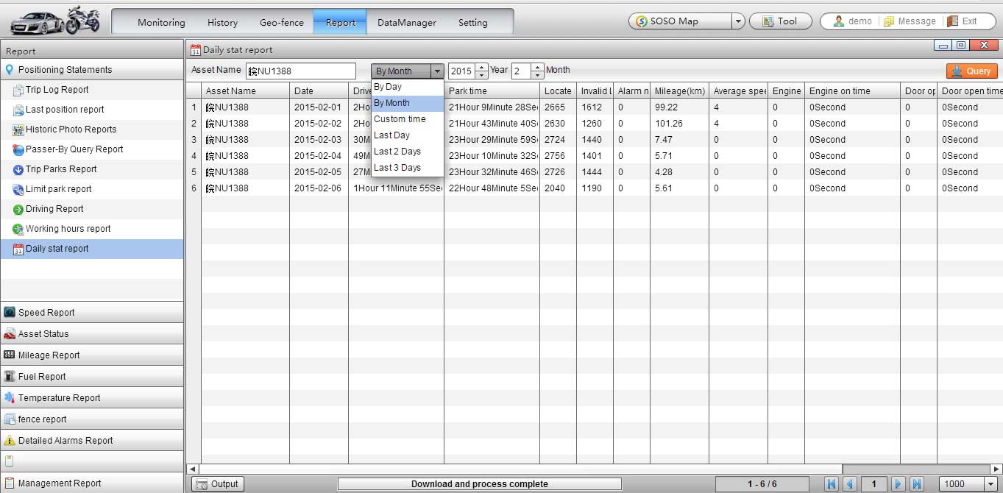Expand Asset Status section
1003x493 pixels.
92,333
